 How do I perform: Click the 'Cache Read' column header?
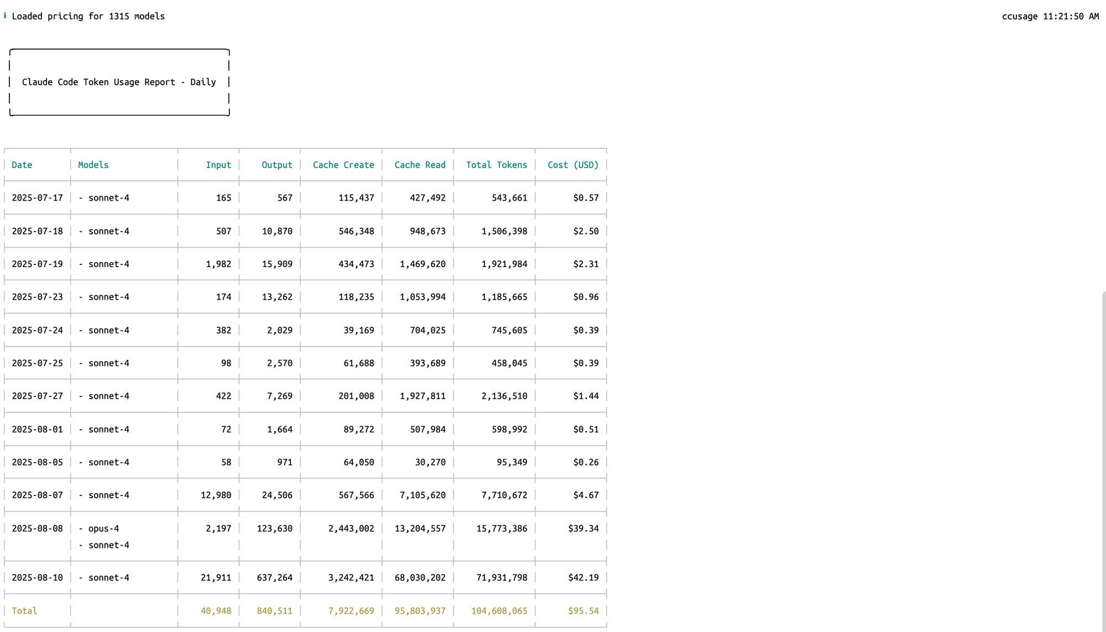click(x=420, y=165)
